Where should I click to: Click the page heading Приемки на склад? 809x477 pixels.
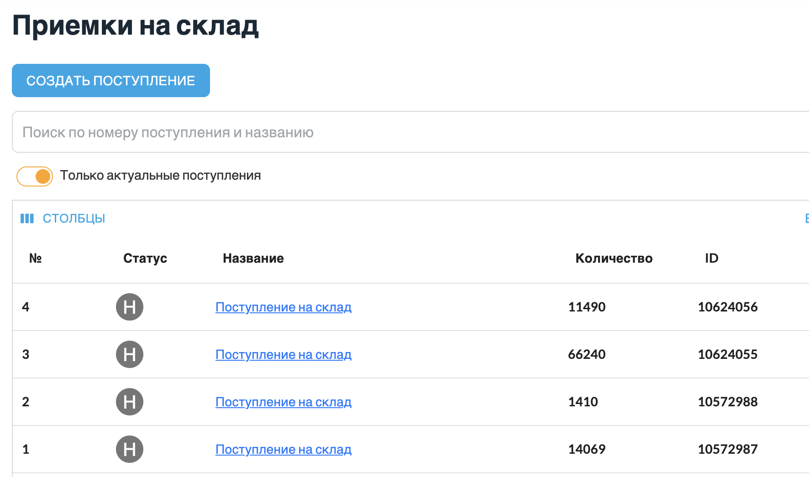(x=136, y=26)
